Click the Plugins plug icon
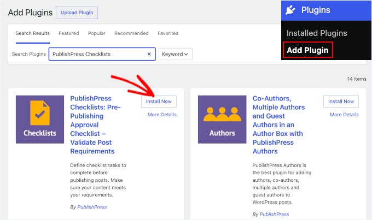Image resolution: width=372 pixels, height=220 pixels. coord(290,10)
